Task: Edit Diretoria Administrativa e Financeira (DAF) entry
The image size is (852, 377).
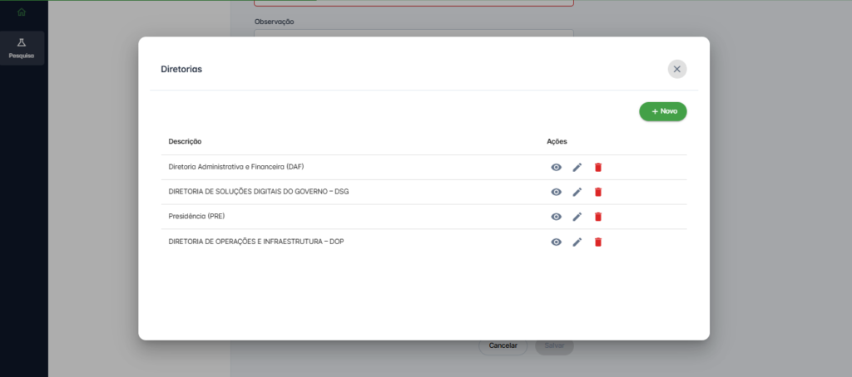Action: pos(577,167)
